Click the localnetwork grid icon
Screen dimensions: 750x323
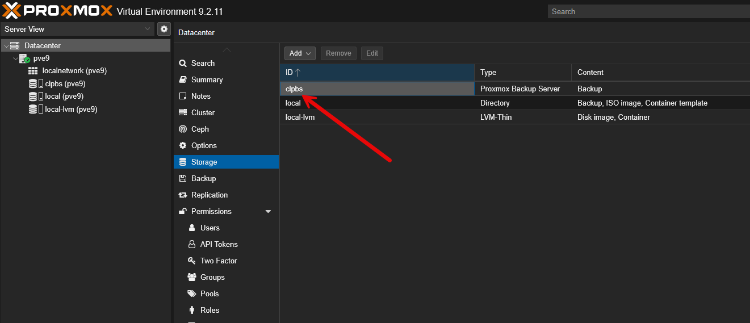coord(33,71)
